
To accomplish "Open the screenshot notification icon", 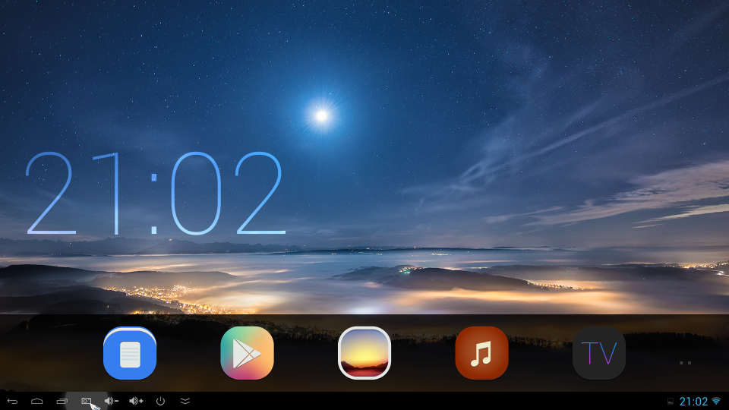I will tap(671, 401).
